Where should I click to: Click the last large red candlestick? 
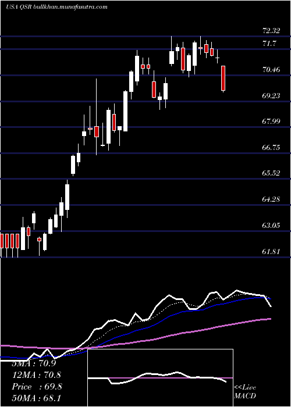[223, 78]
